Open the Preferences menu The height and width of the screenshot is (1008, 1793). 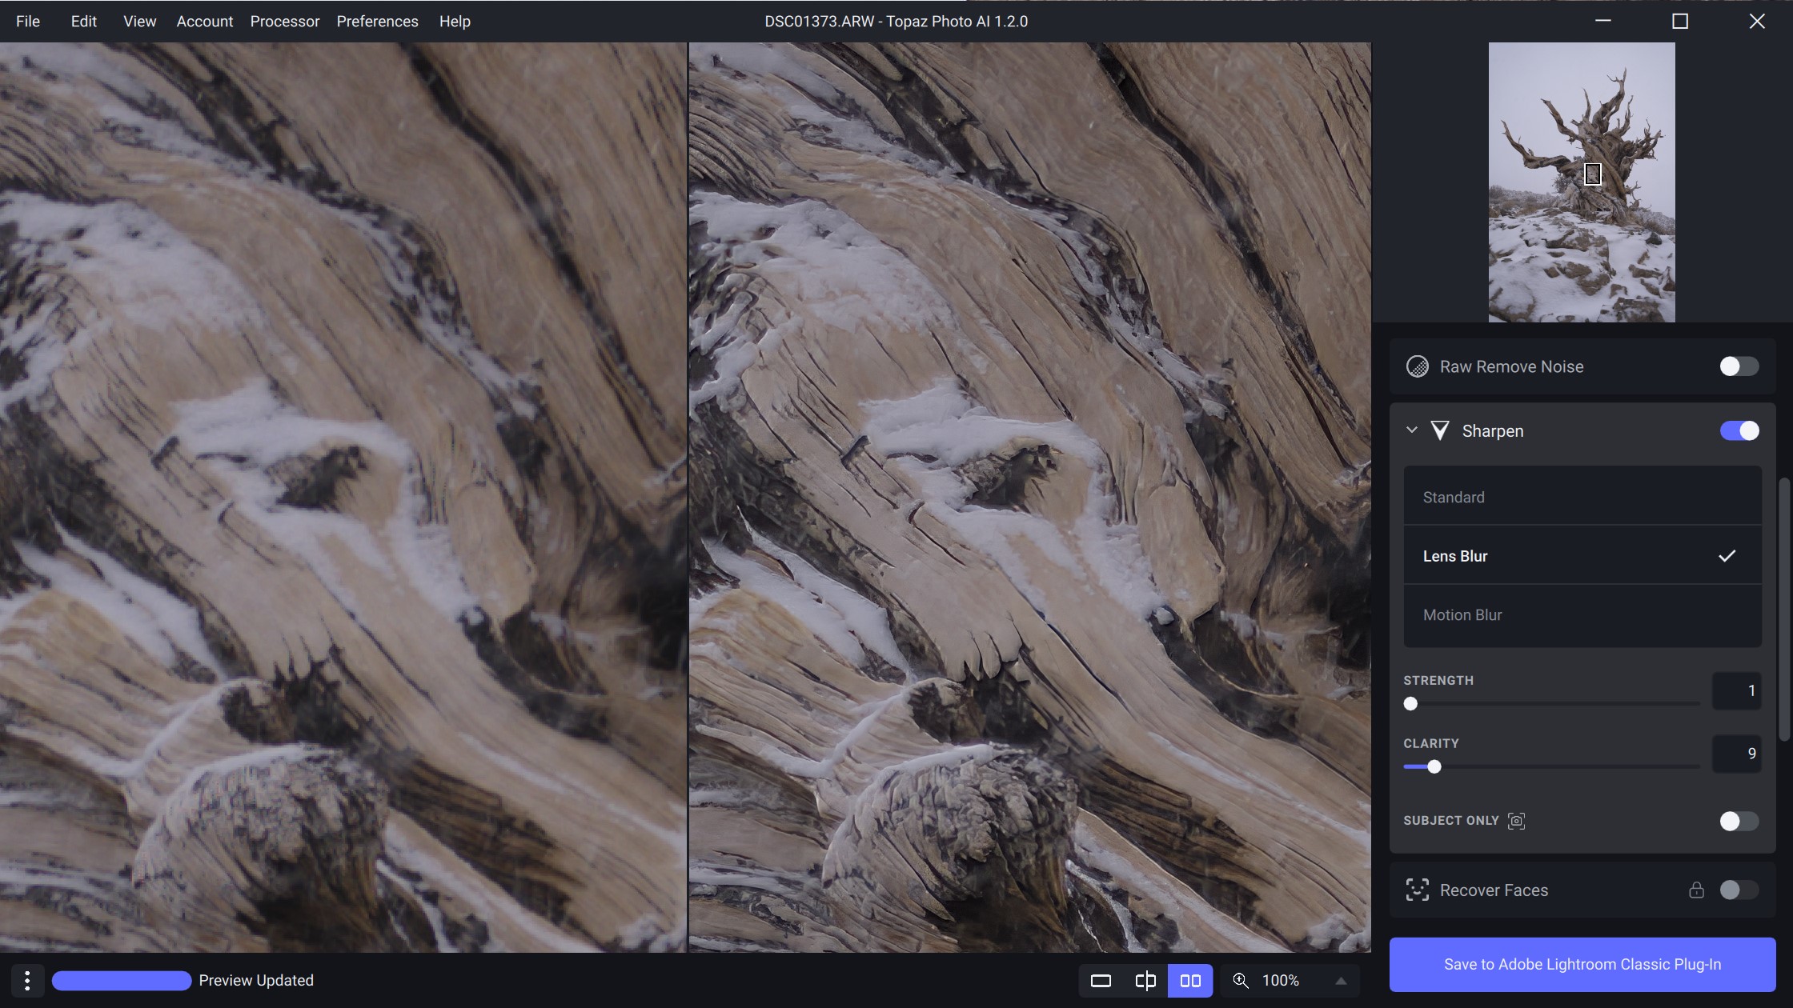click(377, 21)
